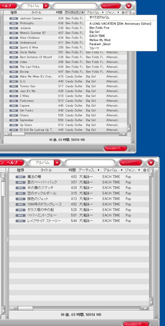Click the mp3 icon beside Alice Childress
165x326 pixels.
click(x=14, y=38)
